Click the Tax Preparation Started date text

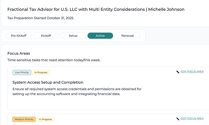click(40, 18)
